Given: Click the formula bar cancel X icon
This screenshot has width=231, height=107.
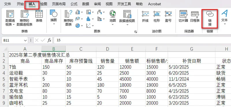Looking at the screenshot, I should (x=37, y=40).
